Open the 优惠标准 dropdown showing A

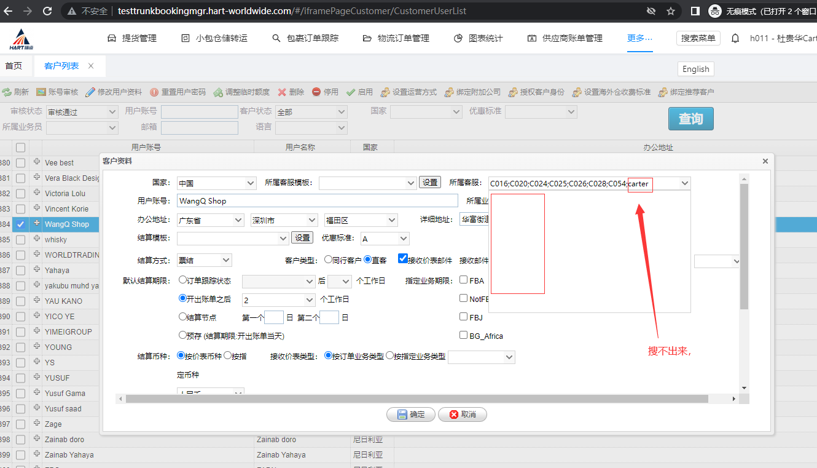385,239
